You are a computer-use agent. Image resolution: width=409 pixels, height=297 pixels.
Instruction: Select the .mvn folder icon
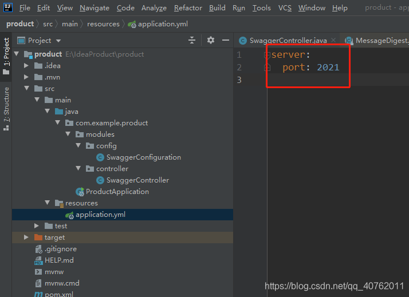pyautogui.click(x=38, y=77)
